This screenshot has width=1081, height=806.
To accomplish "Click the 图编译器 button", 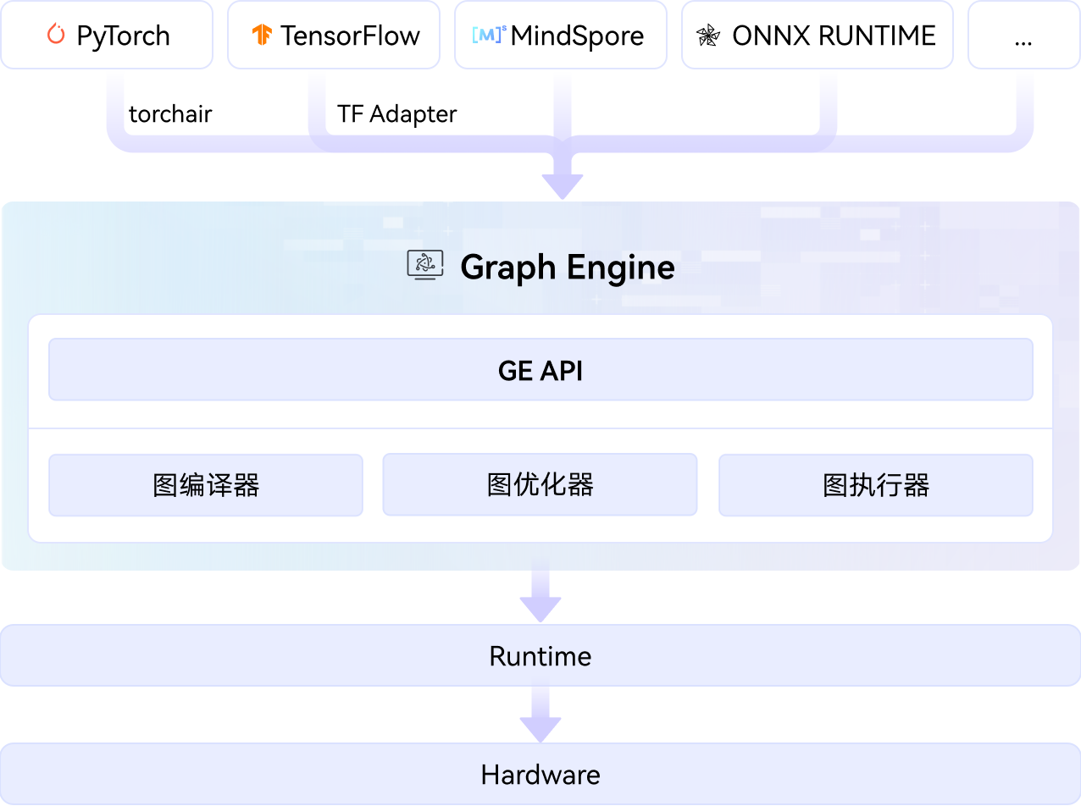I will tap(205, 484).
